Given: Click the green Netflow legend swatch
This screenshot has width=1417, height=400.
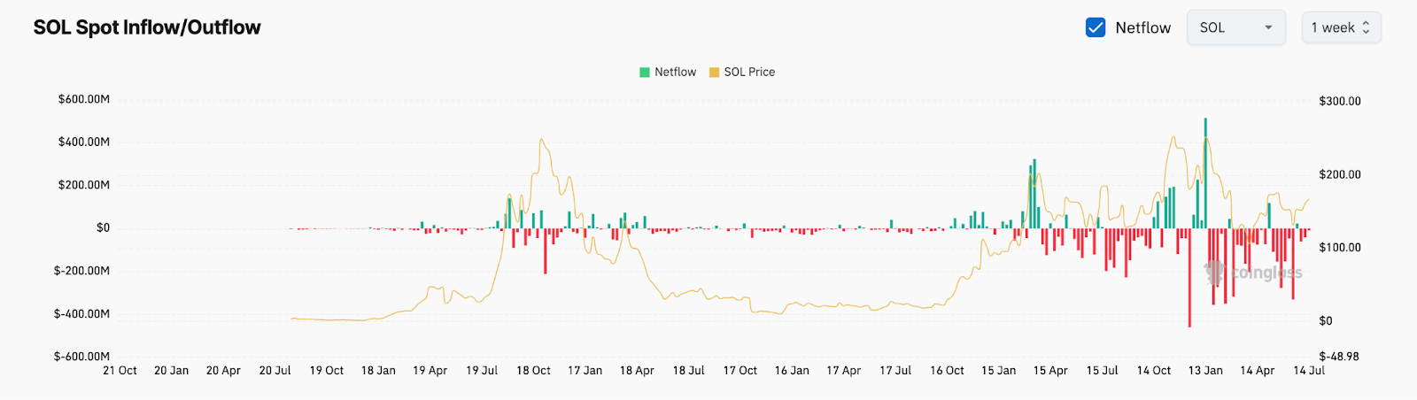Looking at the screenshot, I should point(645,73).
